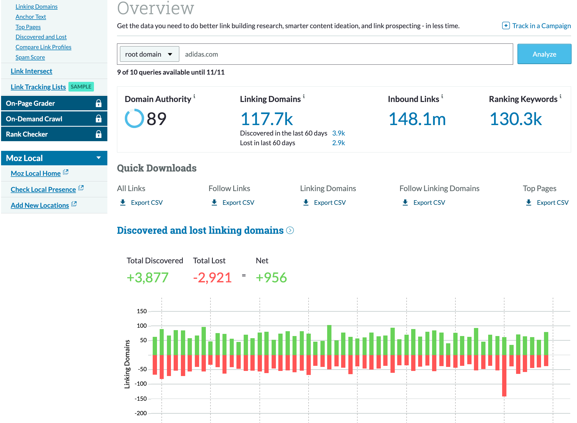Click the 3.9k discovered domains value
Viewport: 577px width, 423px height.
(x=338, y=133)
